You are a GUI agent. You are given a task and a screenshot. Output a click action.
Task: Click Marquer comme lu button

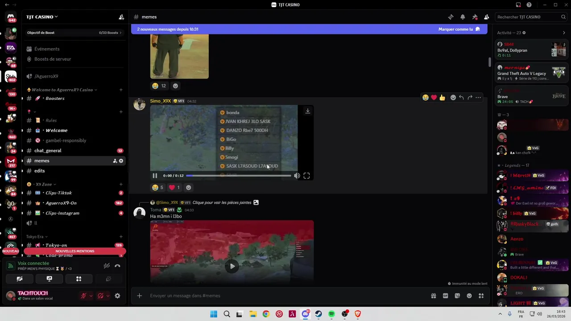tap(459, 29)
